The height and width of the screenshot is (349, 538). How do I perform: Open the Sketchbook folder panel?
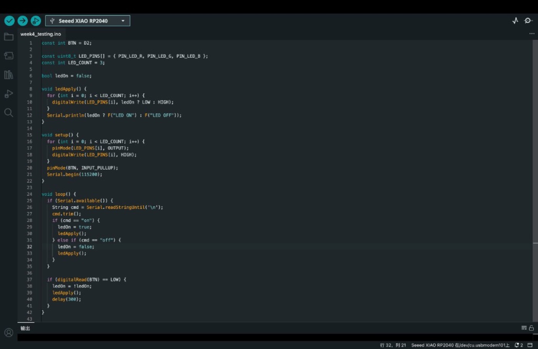click(8, 37)
